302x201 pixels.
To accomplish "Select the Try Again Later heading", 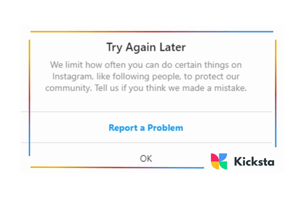I will point(146,47).
